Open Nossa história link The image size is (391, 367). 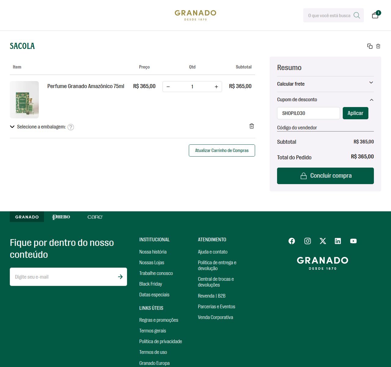point(153,252)
